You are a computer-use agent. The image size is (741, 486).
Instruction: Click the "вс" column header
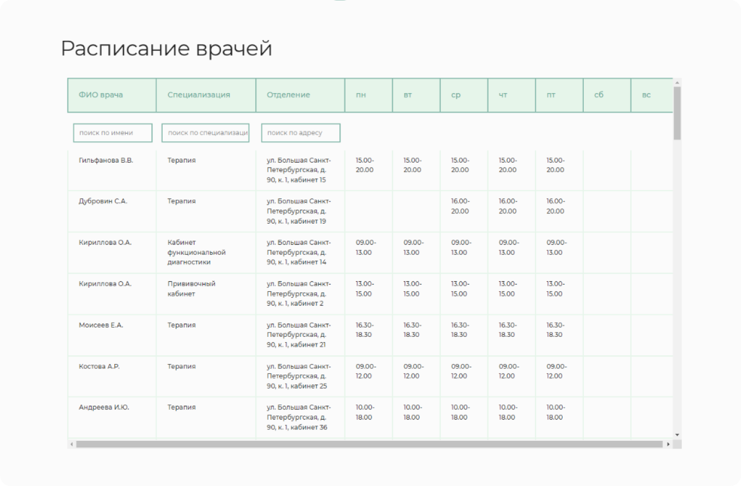point(652,95)
